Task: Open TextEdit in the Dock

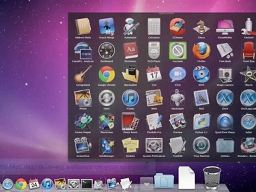Action: pos(126,184)
